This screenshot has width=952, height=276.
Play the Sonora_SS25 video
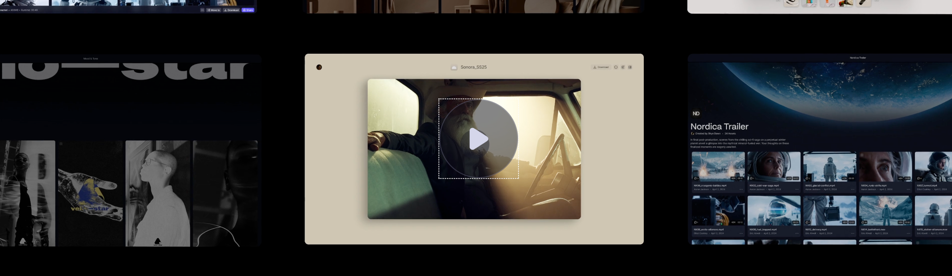(x=479, y=139)
